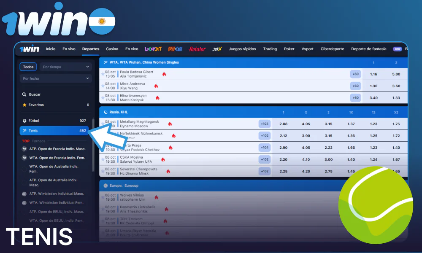Open the Por fecha dropdown
Screen dimensions: 422x253
click(x=56, y=78)
